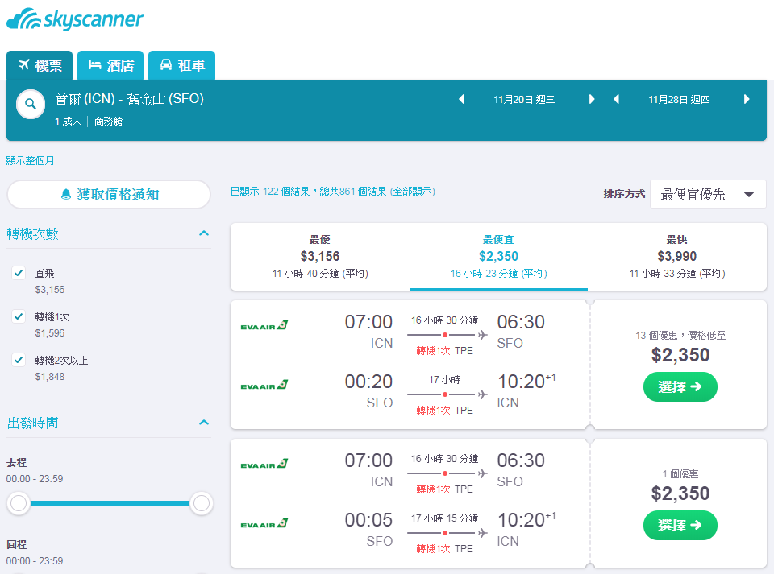Collapse the 出發時間 filter section
The image size is (774, 574).
point(204,423)
